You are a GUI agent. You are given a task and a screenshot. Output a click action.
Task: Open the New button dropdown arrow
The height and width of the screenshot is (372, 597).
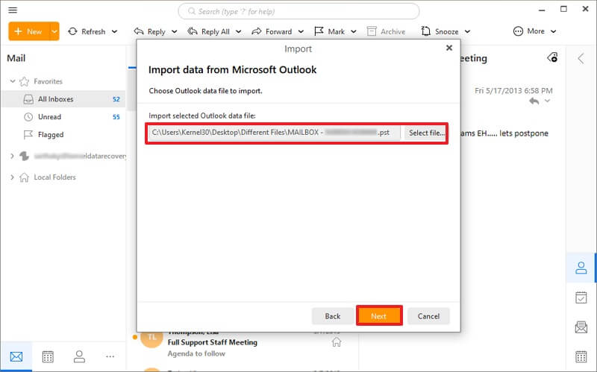pos(54,31)
